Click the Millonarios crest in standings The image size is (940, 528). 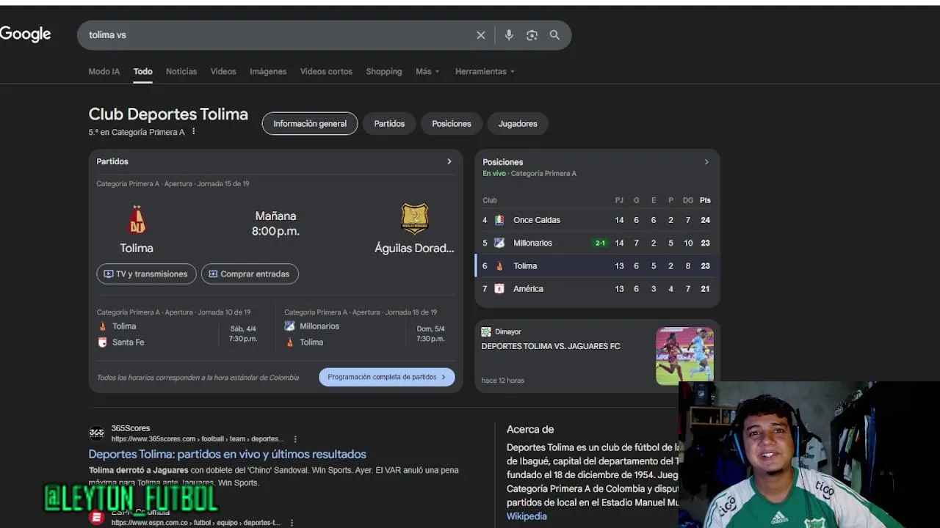point(499,243)
